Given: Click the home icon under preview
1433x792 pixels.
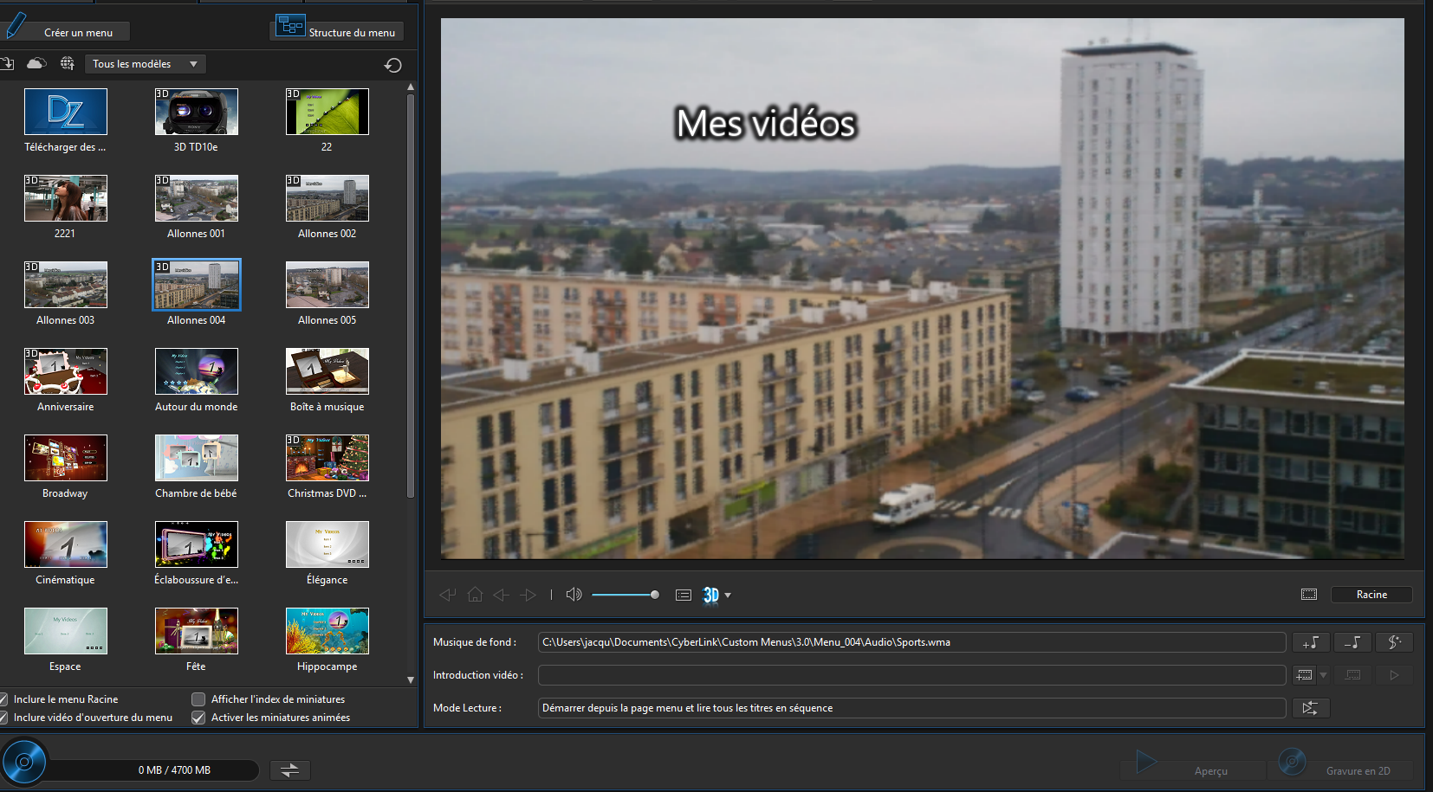Looking at the screenshot, I should click(x=475, y=595).
